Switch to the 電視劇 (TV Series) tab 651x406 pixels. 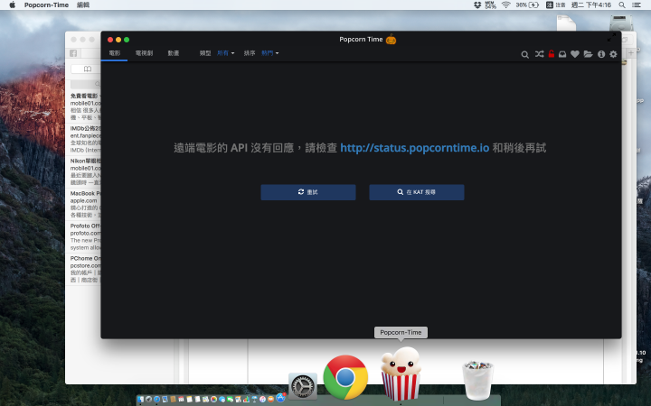[x=144, y=53]
